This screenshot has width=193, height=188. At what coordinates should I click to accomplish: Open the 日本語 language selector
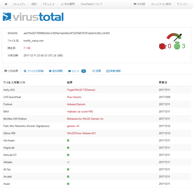click(x=139, y=4)
